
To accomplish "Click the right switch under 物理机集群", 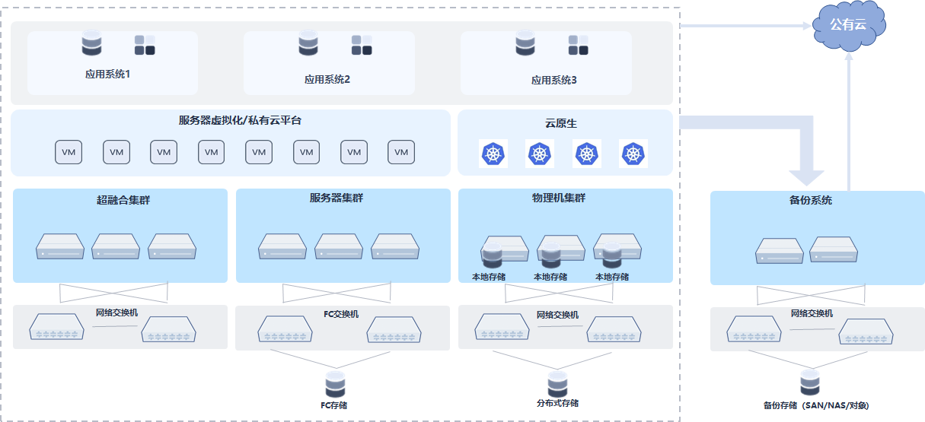I will 614,329.
